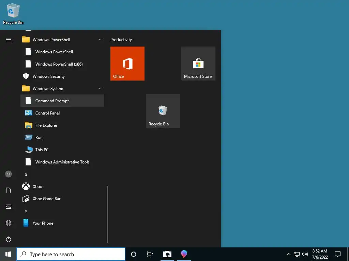
Task: Launch Your Phone app
Action: coord(62,223)
